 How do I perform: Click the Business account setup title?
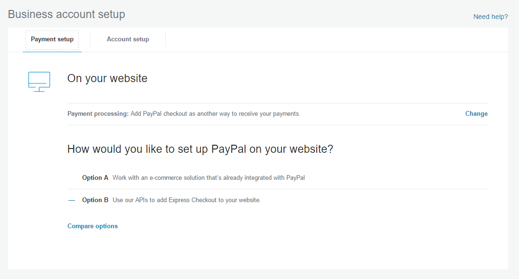pos(66,14)
